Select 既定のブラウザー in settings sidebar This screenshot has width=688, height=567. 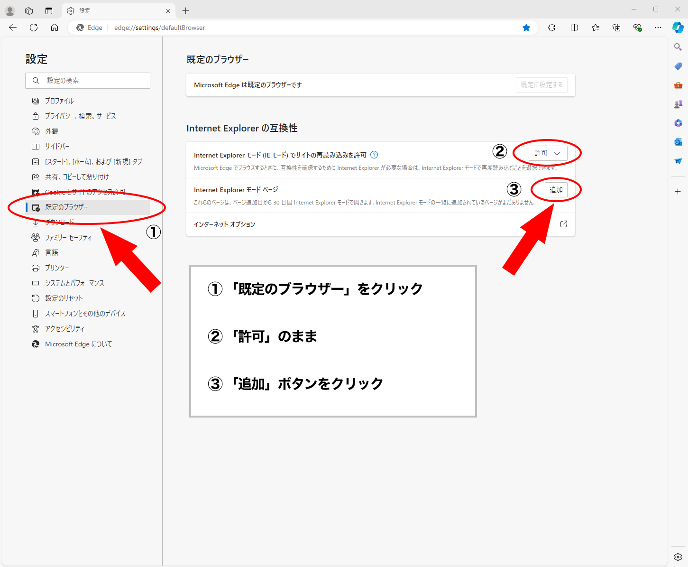click(88, 207)
